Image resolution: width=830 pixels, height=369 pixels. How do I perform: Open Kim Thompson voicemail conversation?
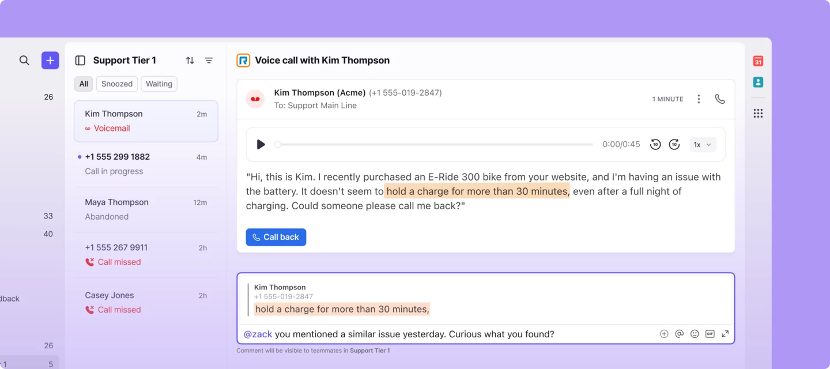(146, 121)
